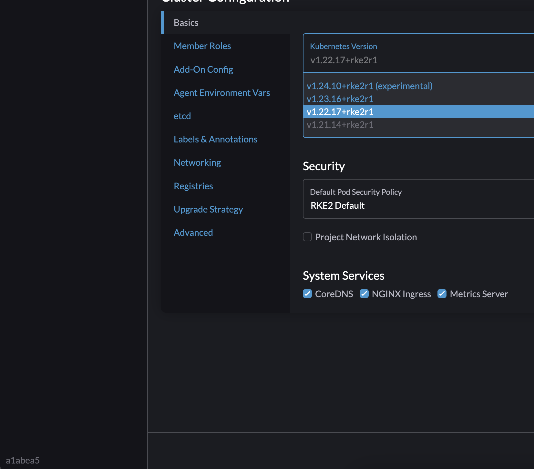Open Agent Environment Vars settings
This screenshot has width=534, height=469.
click(x=222, y=93)
